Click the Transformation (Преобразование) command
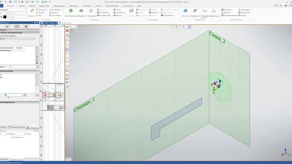This screenshot has width=292, height=164. point(229,15)
